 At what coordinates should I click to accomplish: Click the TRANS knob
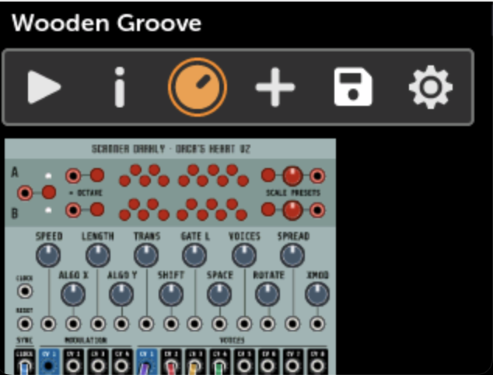[146, 254]
